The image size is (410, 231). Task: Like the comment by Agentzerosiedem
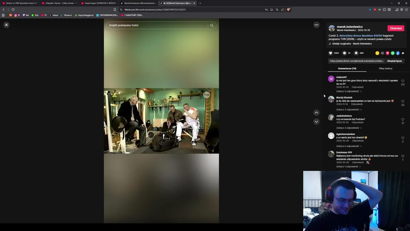coord(403,138)
